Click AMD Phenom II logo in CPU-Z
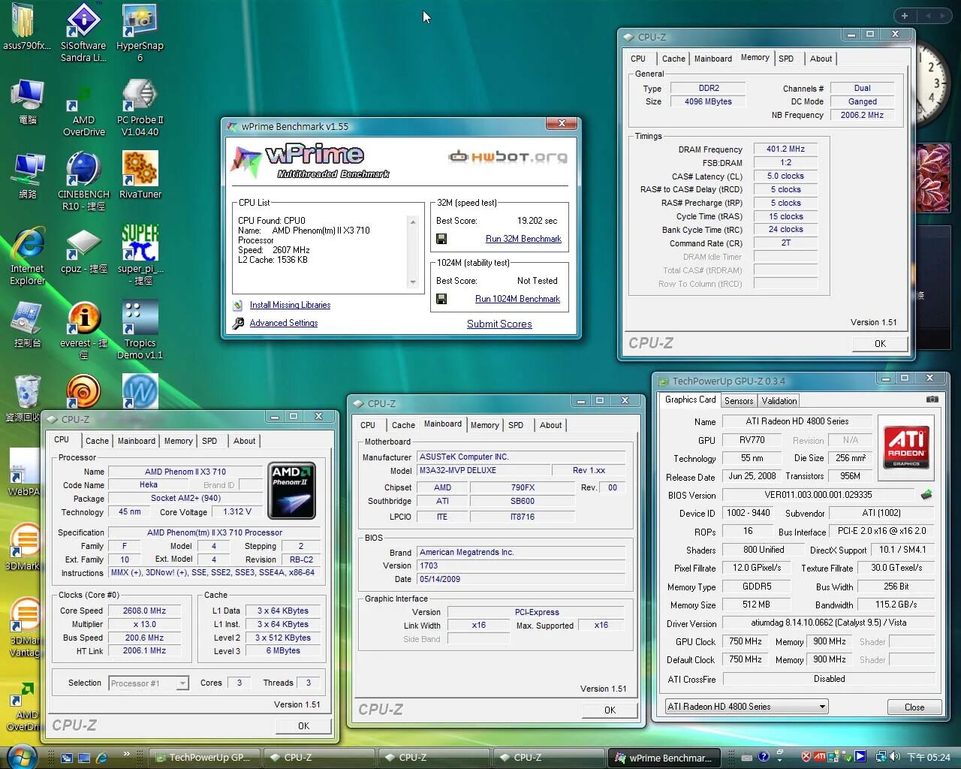Image resolution: width=961 pixels, height=769 pixels. pyautogui.click(x=292, y=490)
